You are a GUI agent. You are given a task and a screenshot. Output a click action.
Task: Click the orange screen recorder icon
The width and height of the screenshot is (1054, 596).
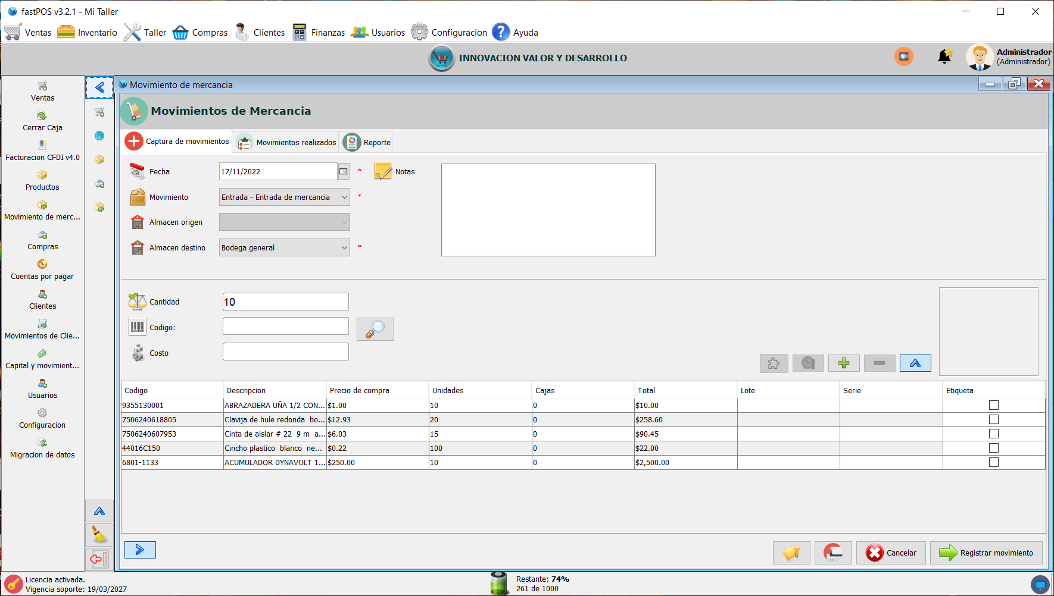tap(903, 57)
